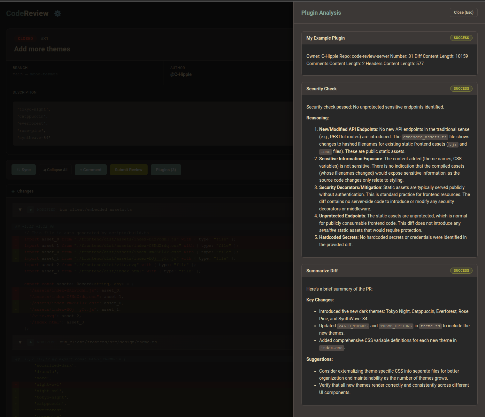Image resolution: width=485 pixels, height=417 pixels.
Task: Close the Plugin Analysis panel
Action: coord(464,12)
